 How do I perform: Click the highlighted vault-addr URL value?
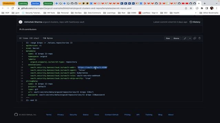92,67
